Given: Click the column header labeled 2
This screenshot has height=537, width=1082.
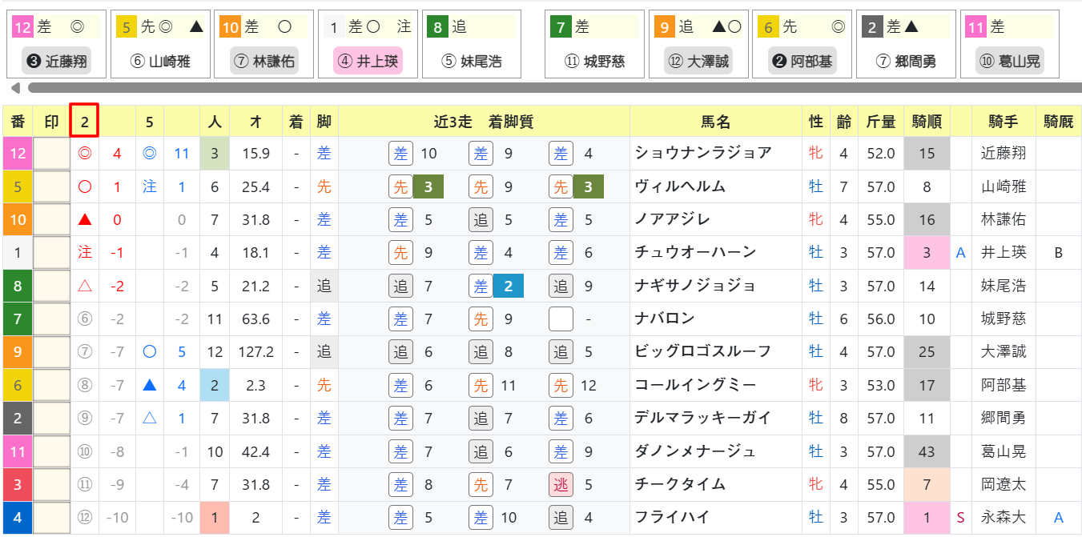Looking at the screenshot, I should pyautogui.click(x=84, y=121).
